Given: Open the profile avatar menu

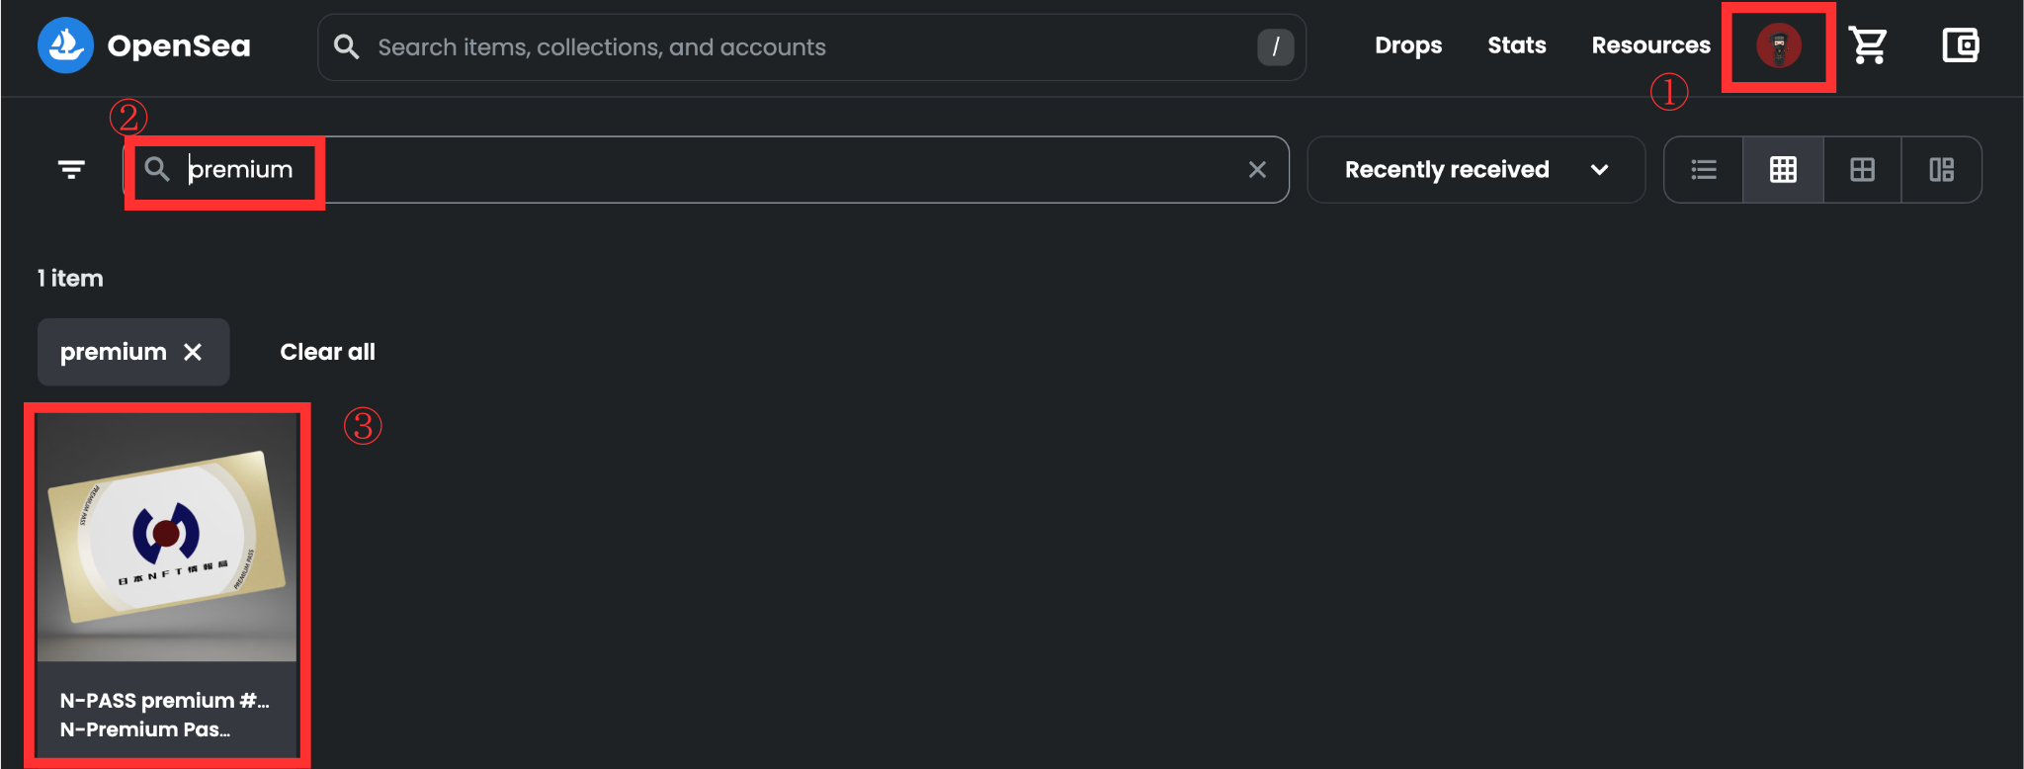Looking at the screenshot, I should pos(1778,45).
